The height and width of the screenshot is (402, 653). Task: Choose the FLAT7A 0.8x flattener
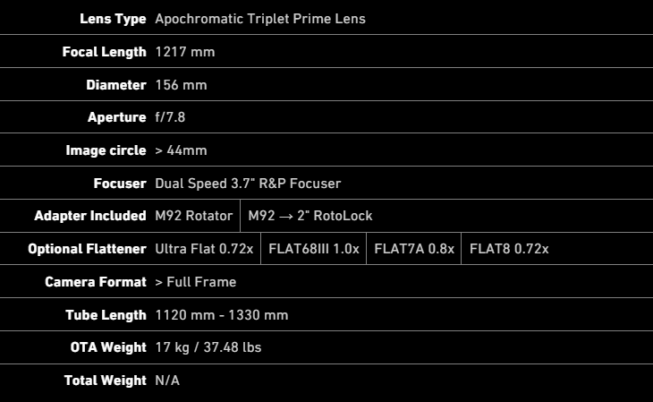(x=414, y=249)
